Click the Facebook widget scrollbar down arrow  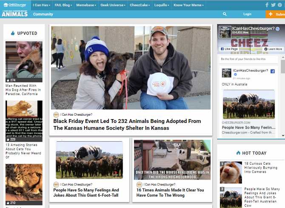[x=283, y=135]
